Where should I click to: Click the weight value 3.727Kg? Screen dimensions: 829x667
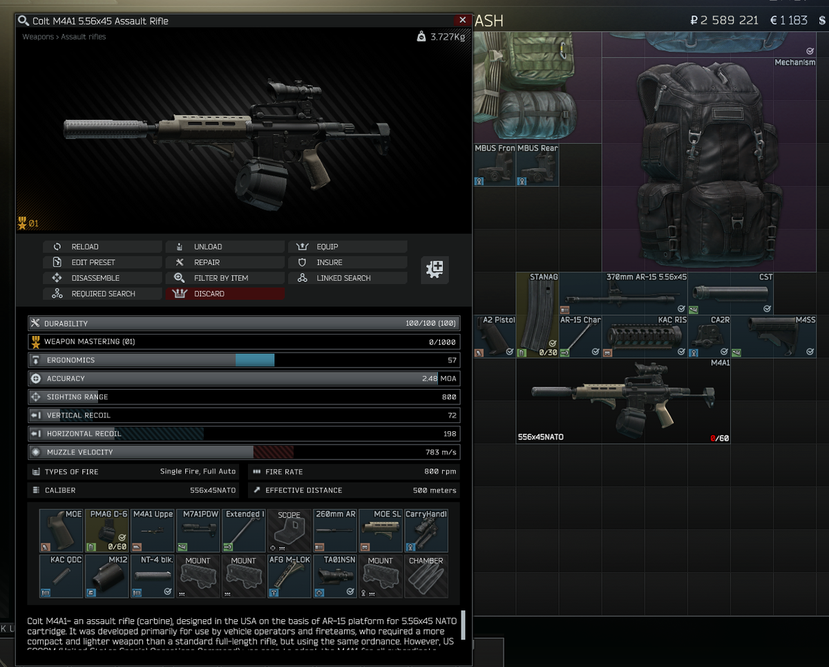click(448, 37)
